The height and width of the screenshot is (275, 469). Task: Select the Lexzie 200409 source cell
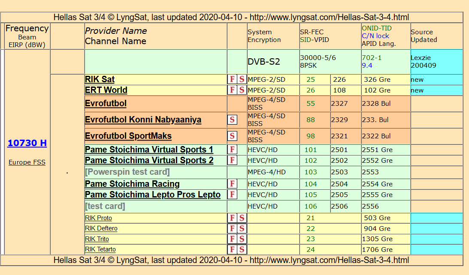pos(436,62)
